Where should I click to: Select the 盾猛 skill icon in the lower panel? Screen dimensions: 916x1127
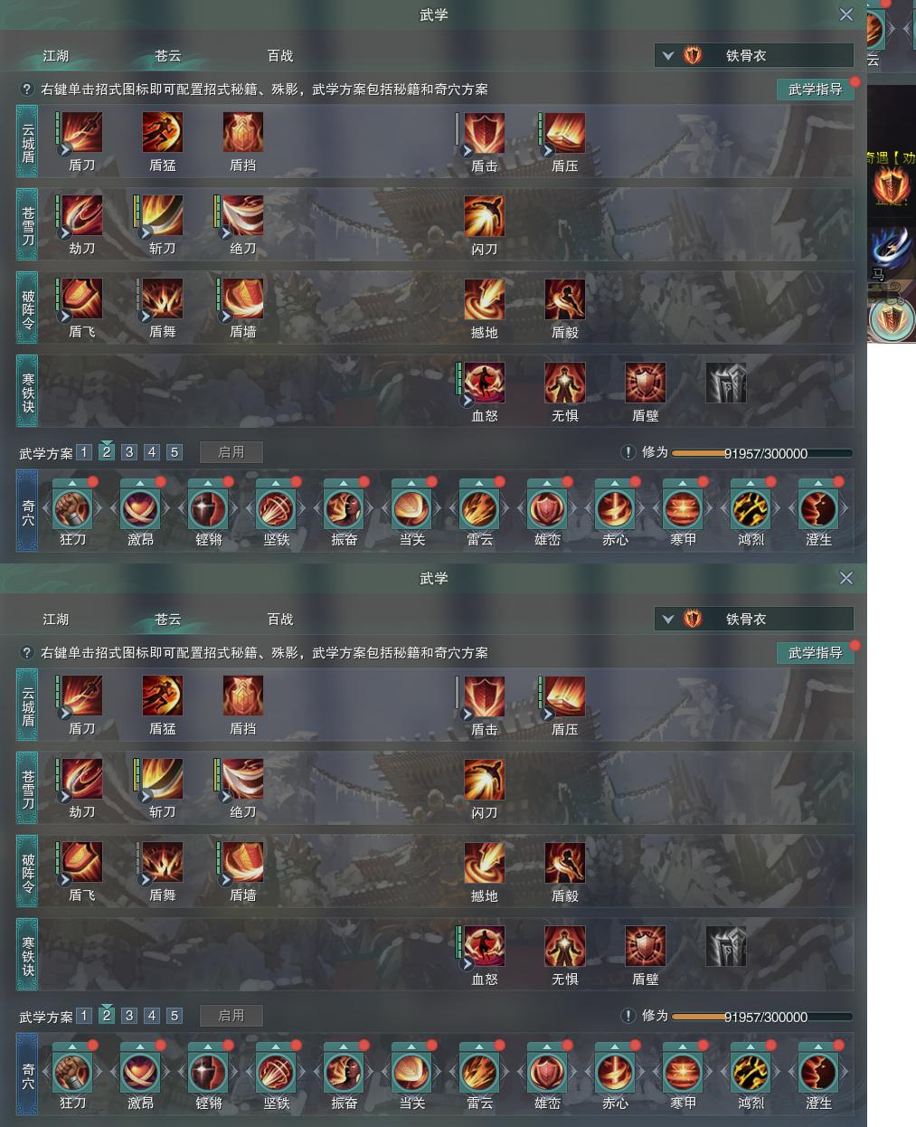(163, 696)
